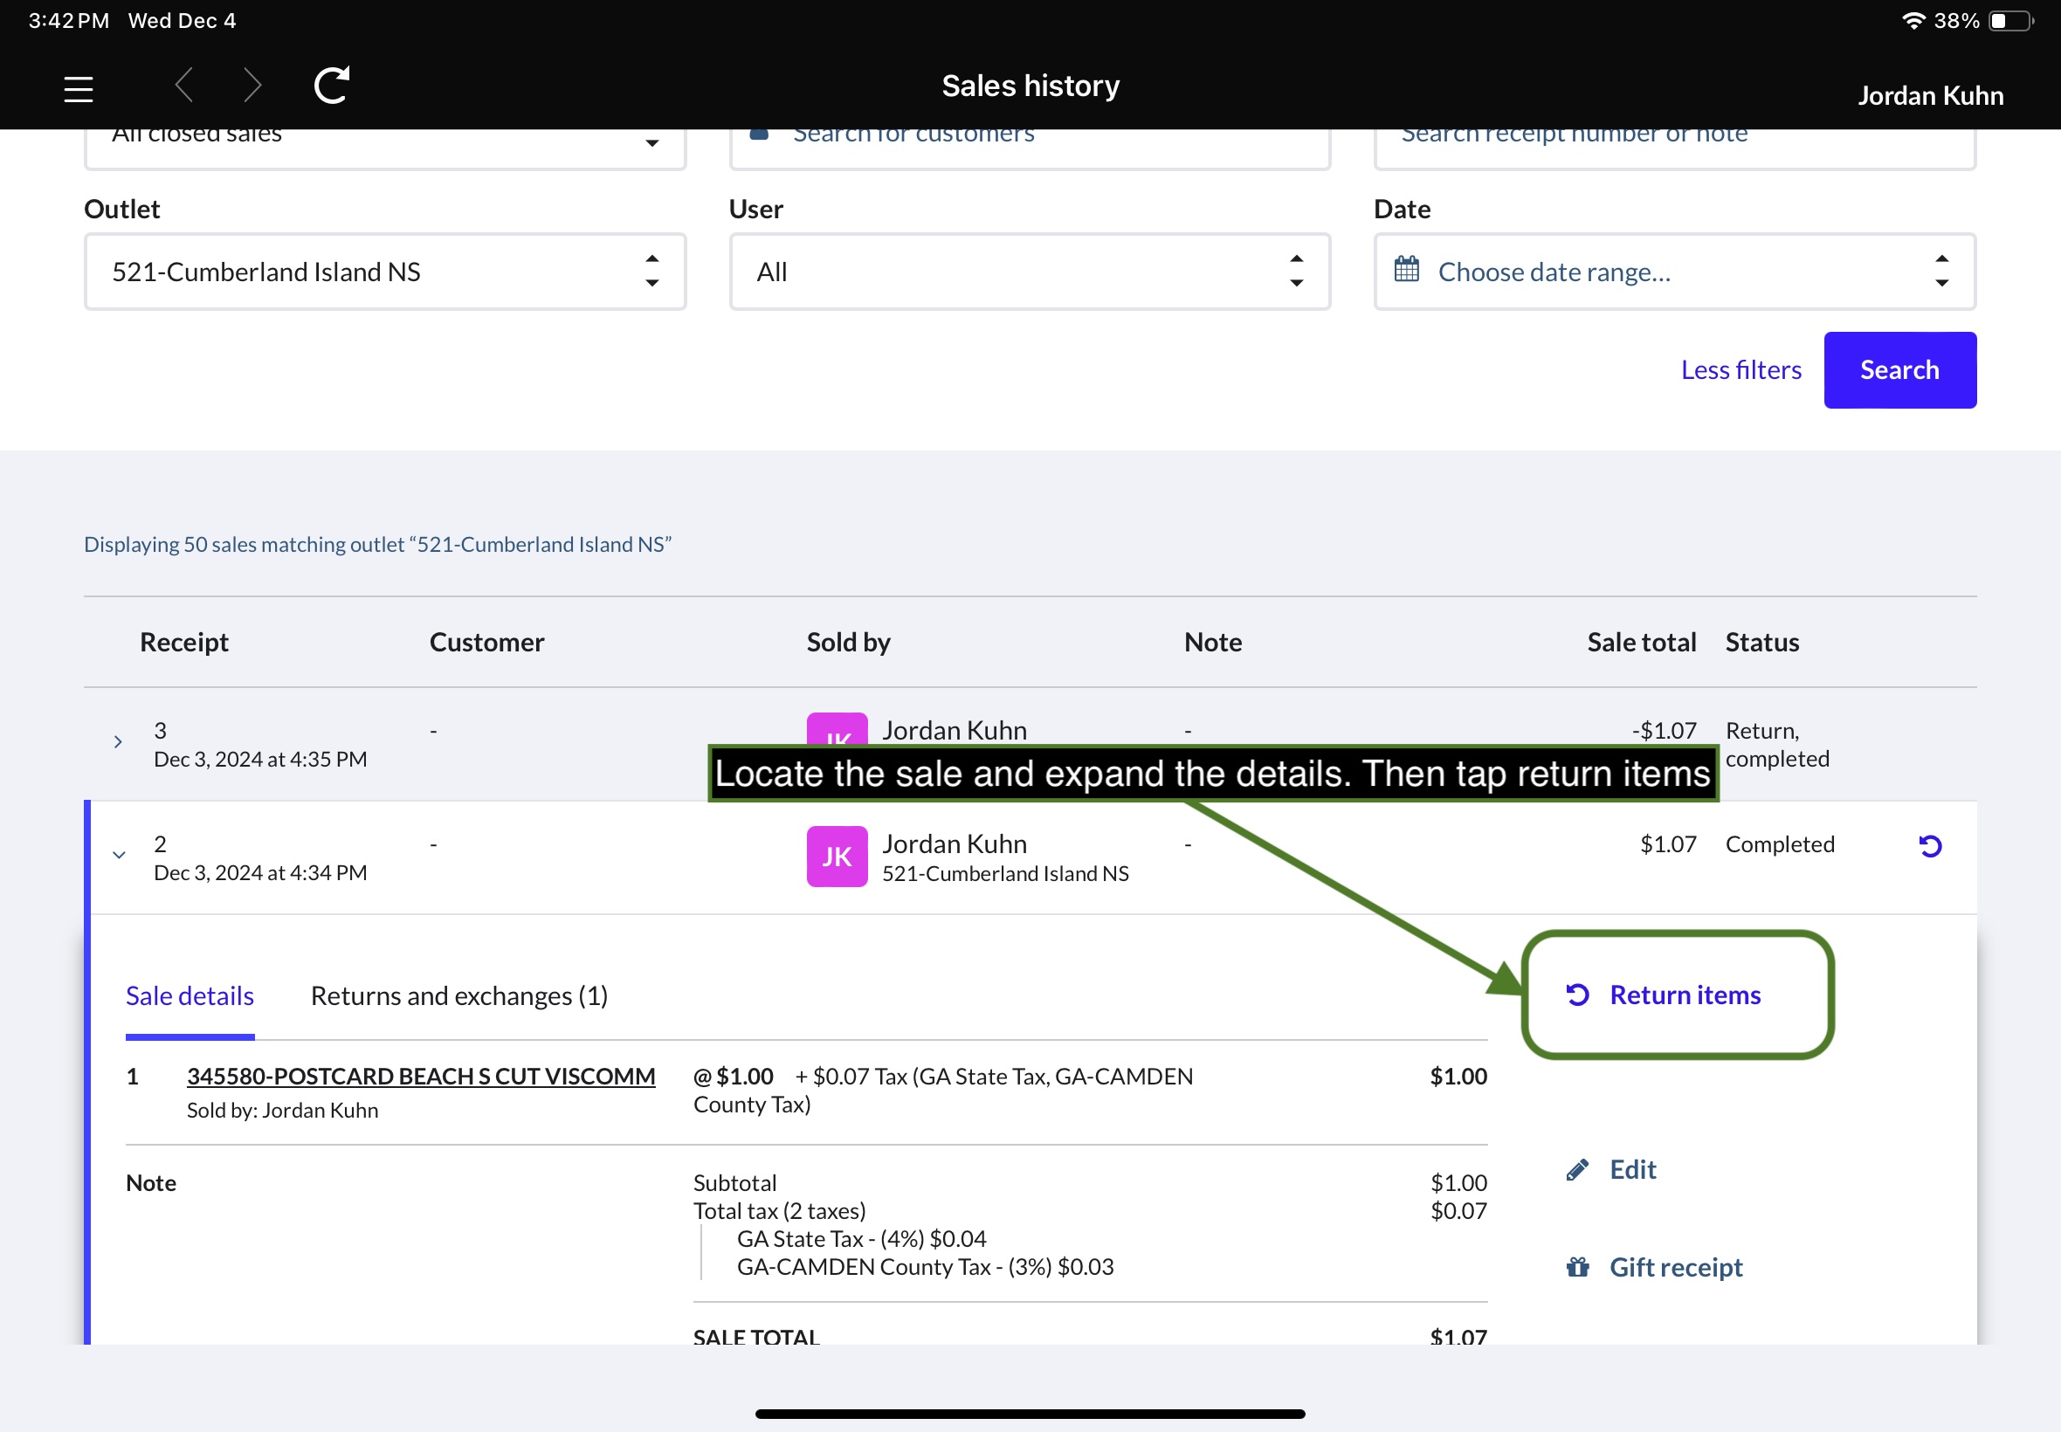Tap the Completed status on receipt 2
The width and height of the screenshot is (2061, 1432).
tap(1779, 844)
